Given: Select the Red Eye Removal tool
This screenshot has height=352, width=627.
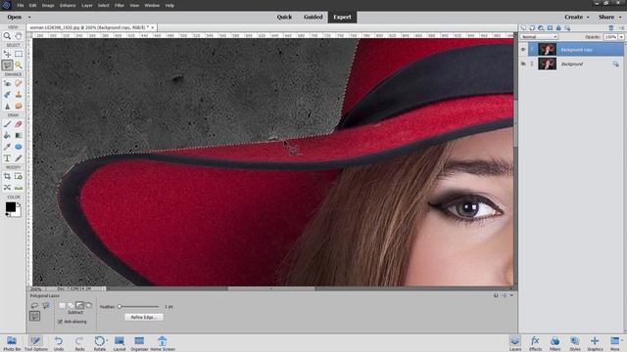Looking at the screenshot, I should click(x=7, y=83).
